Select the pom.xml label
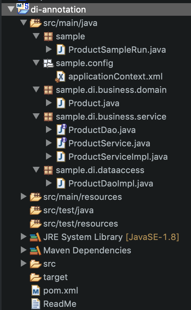The width and height of the screenshot is (191, 310). [x=61, y=291]
